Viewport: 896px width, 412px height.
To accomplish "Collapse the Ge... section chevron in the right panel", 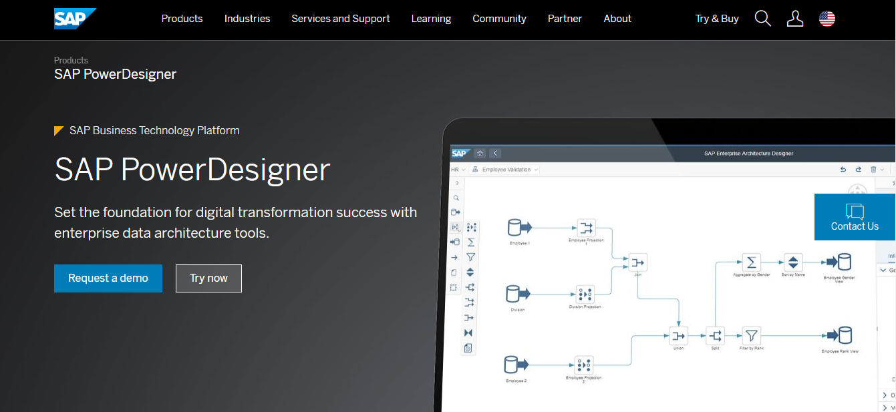I will 884,270.
